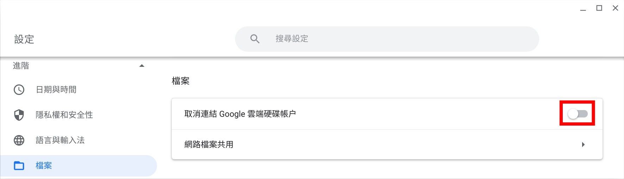
Task: Open the 日期與時間 settings page
Action: 56,90
